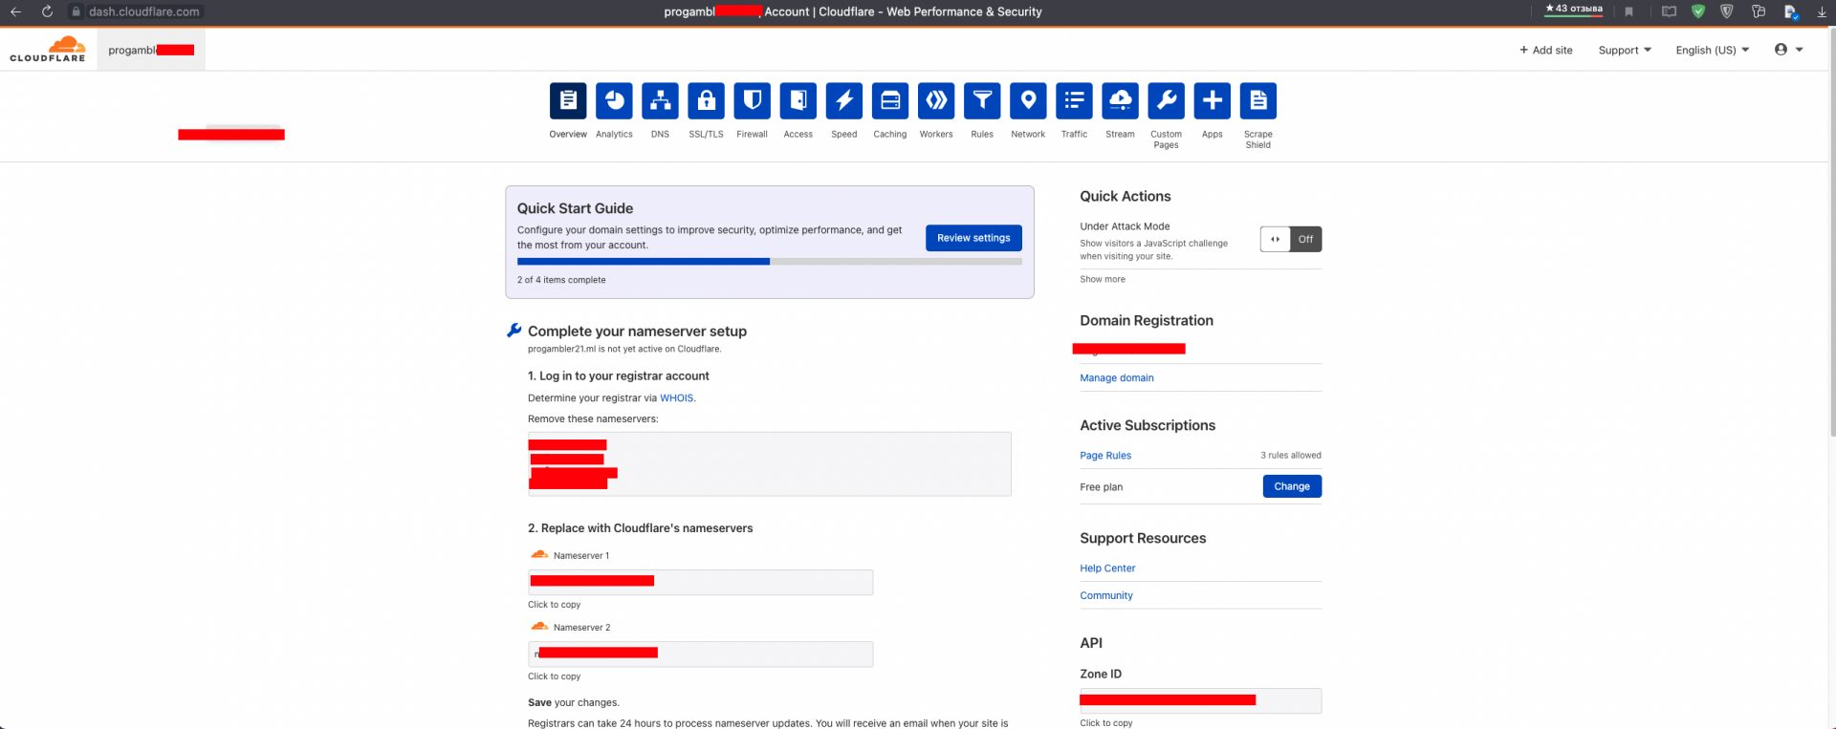This screenshot has height=729, width=1836.
Task: Click the Quick Start progress bar
Action: click(769, 262)
